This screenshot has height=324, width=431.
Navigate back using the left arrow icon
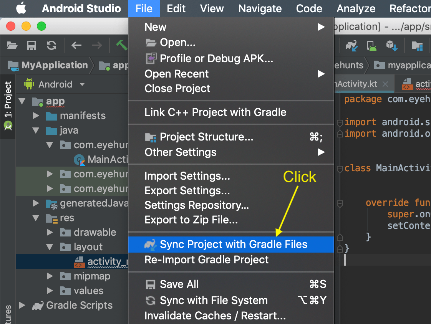(x=76, y=45)
